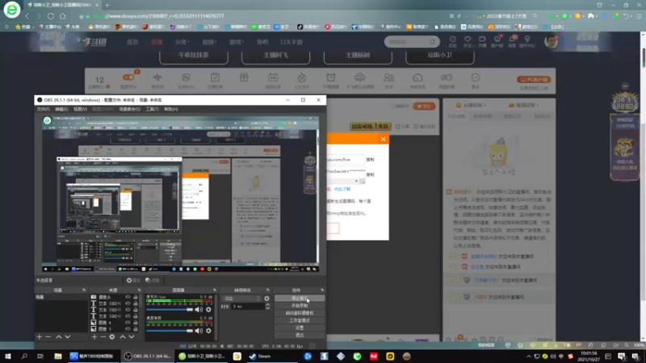Click Stop Streaming button in OBS controls
The height and width of the screenshot is (363, 646).
[300, 298]
